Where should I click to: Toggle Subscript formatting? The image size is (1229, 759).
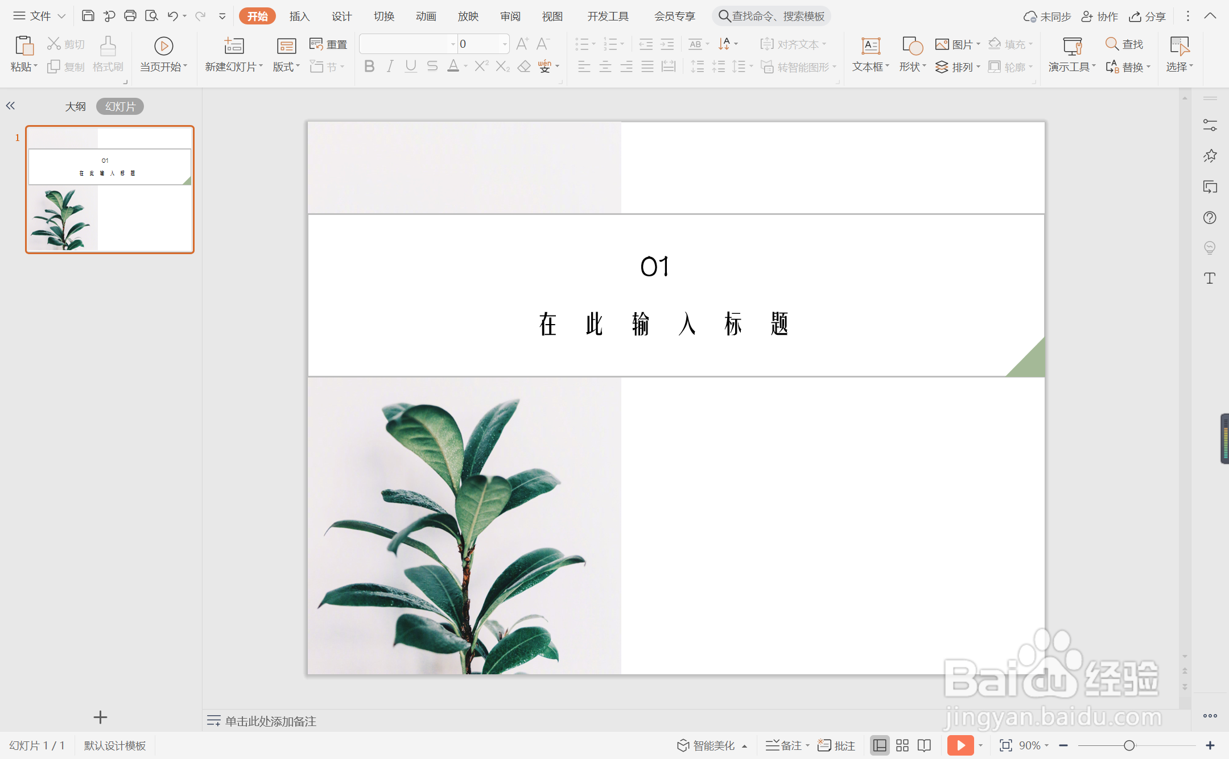point(502,67)
